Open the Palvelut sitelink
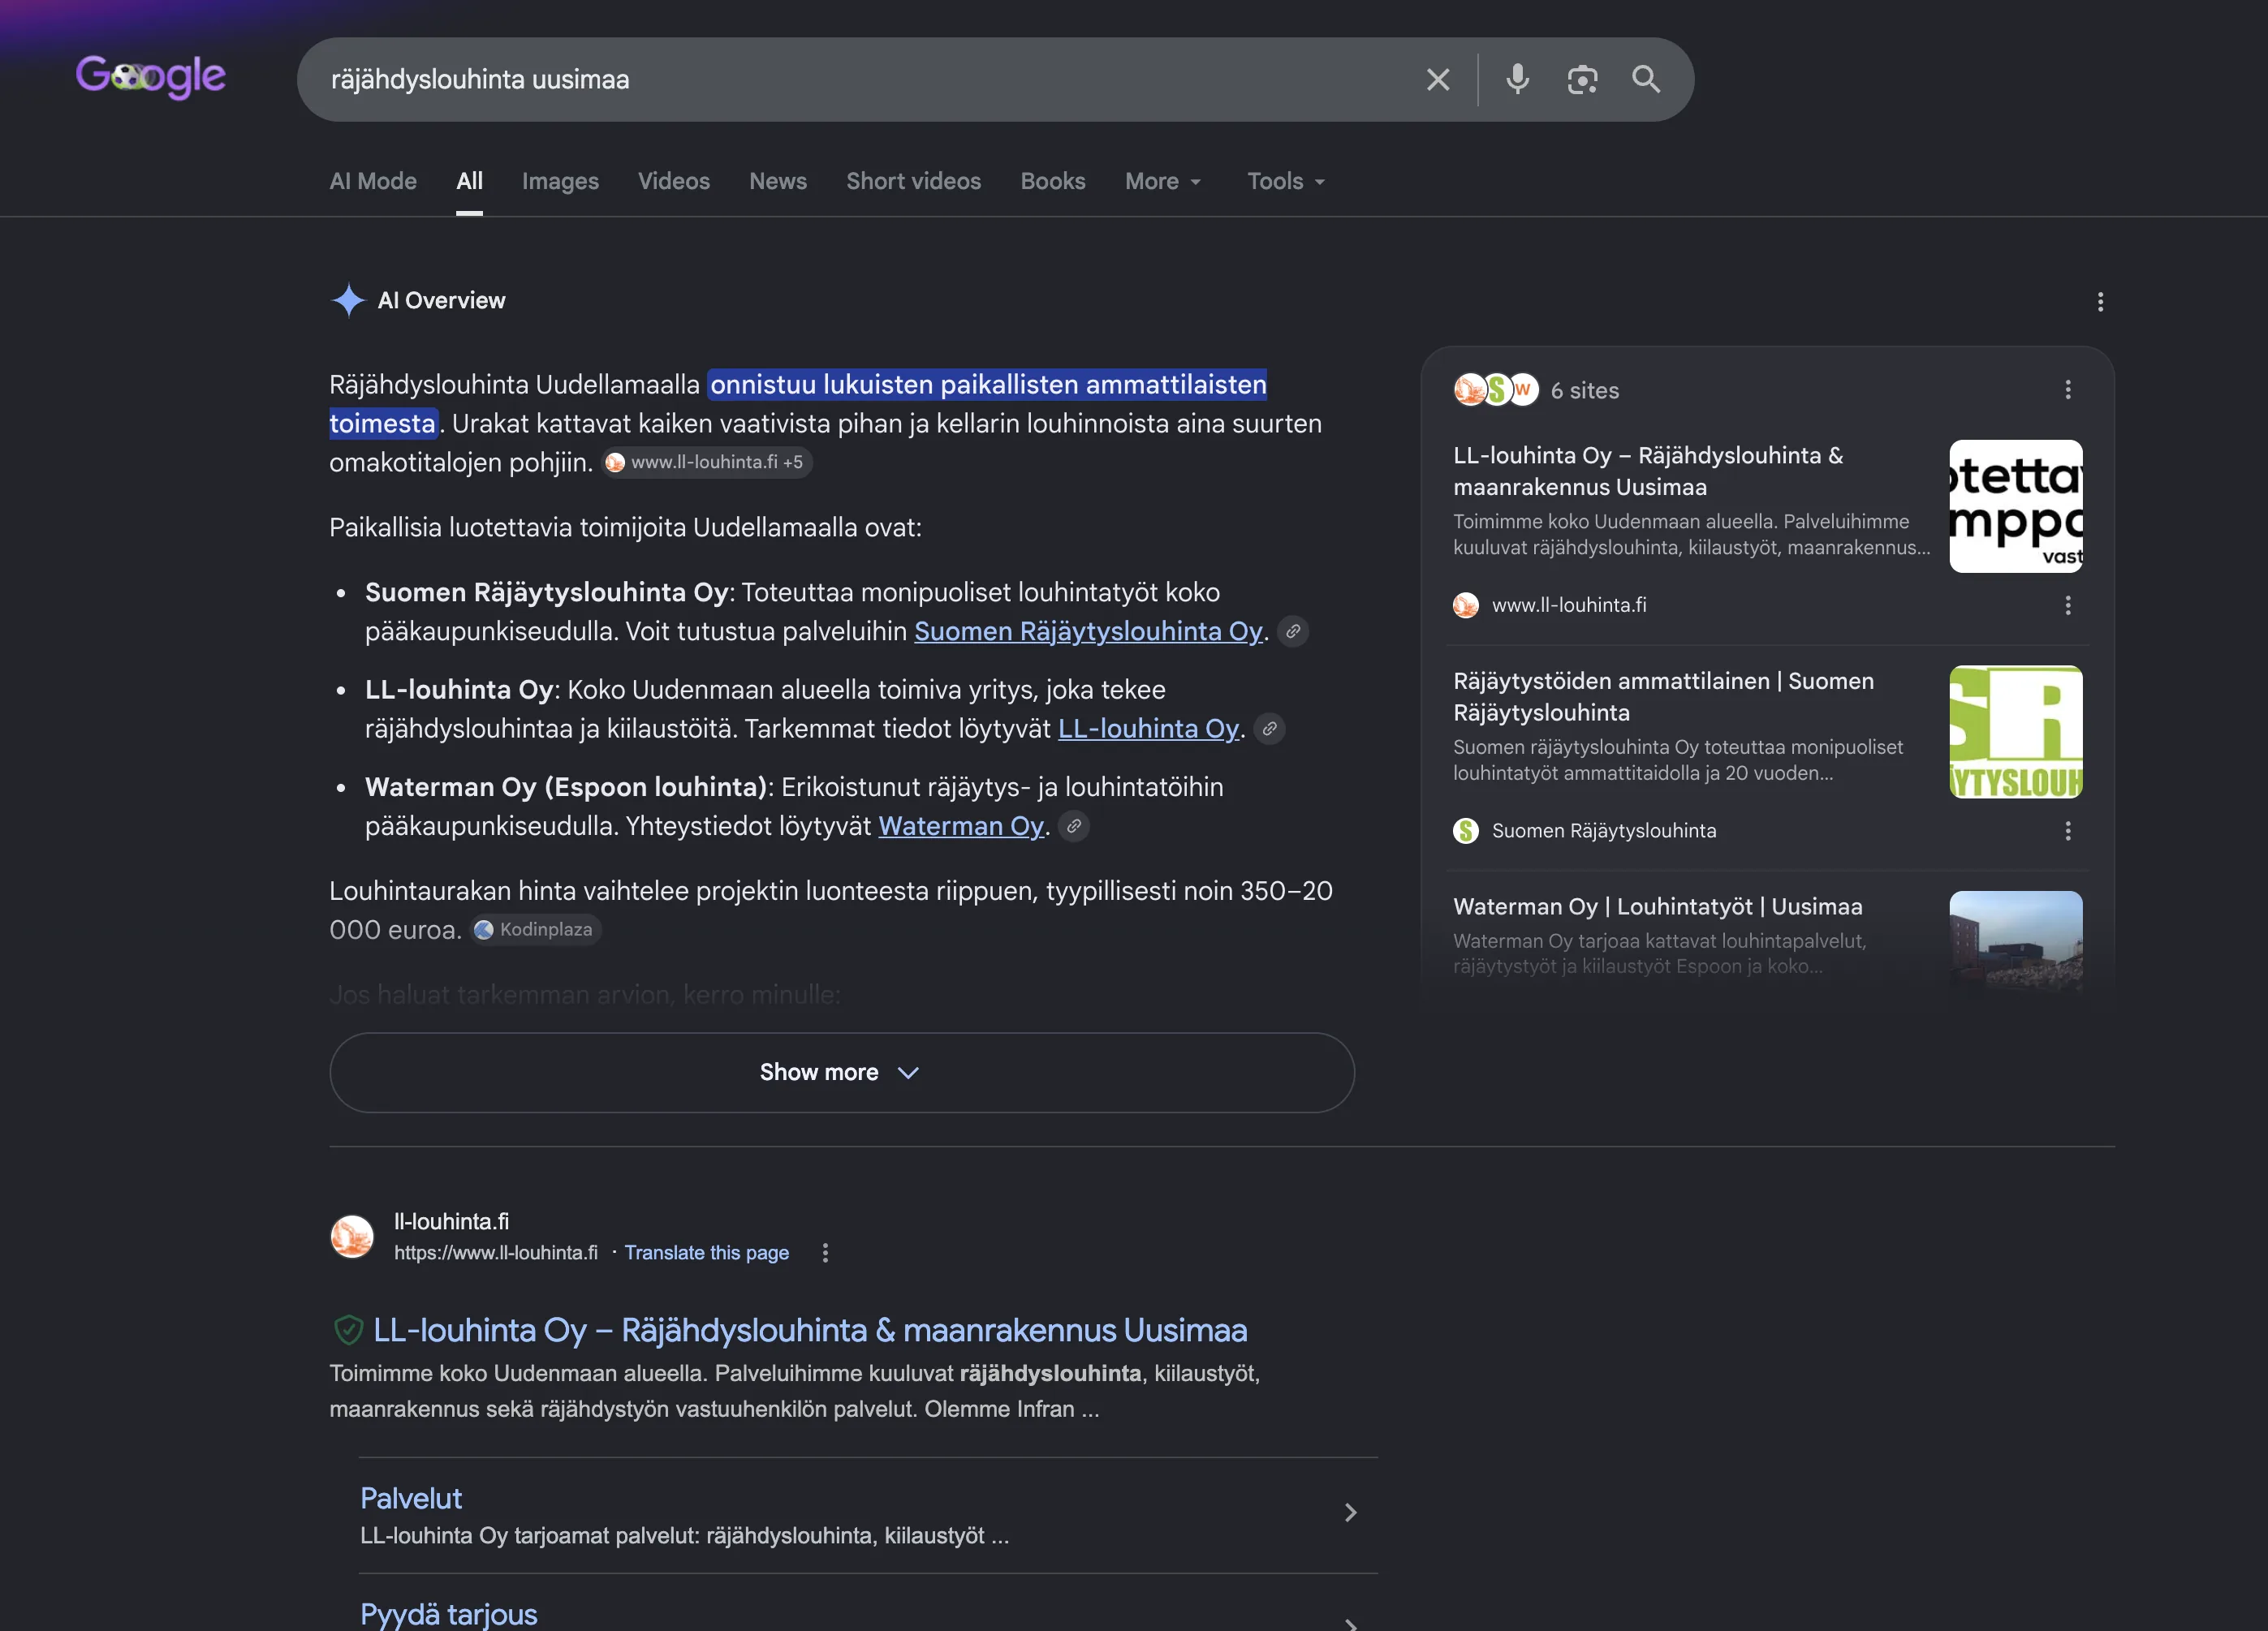This screenshot has height=1631, width=2268. point(411,1499)
